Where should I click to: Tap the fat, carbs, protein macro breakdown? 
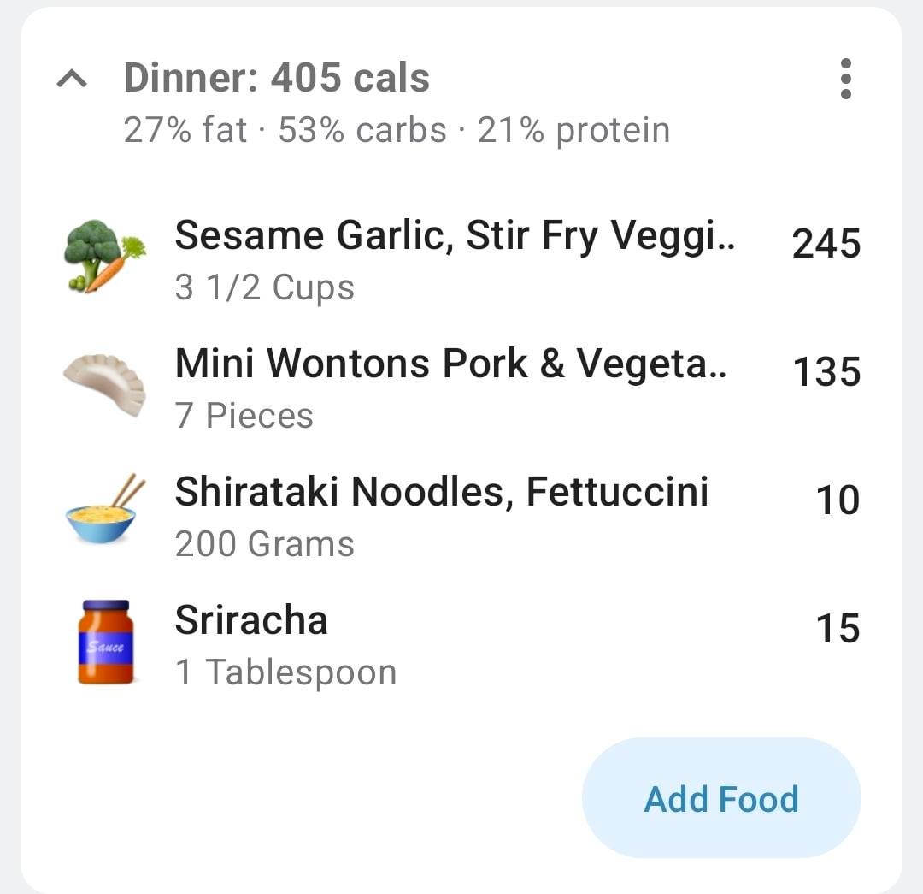tap(397, 131)
